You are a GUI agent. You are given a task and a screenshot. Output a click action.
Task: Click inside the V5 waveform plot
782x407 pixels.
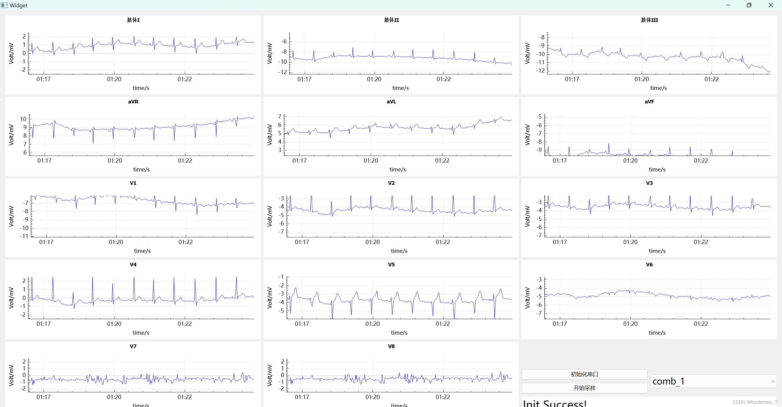(399, 297)
